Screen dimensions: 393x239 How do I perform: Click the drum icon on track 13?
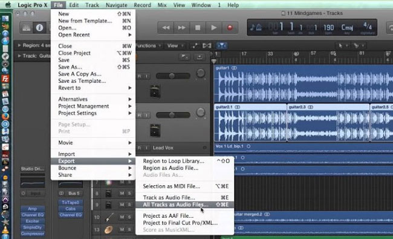point(108,229)
